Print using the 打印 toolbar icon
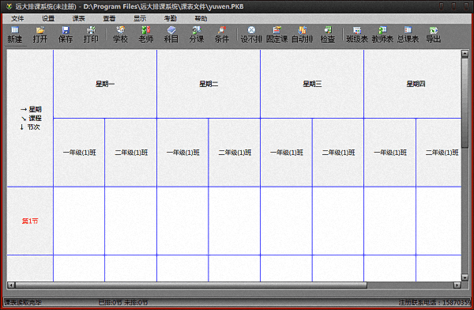This screenshot has height=310, width=474. (x=91, y=35)
